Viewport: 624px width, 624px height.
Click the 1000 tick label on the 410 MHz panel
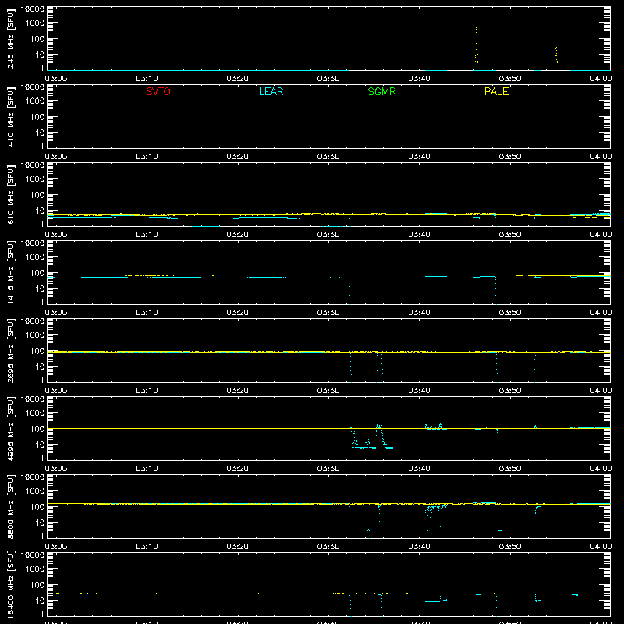pos(35,101)
